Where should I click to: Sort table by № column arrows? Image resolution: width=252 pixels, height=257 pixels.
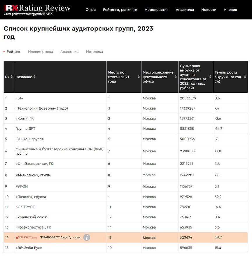12,77
